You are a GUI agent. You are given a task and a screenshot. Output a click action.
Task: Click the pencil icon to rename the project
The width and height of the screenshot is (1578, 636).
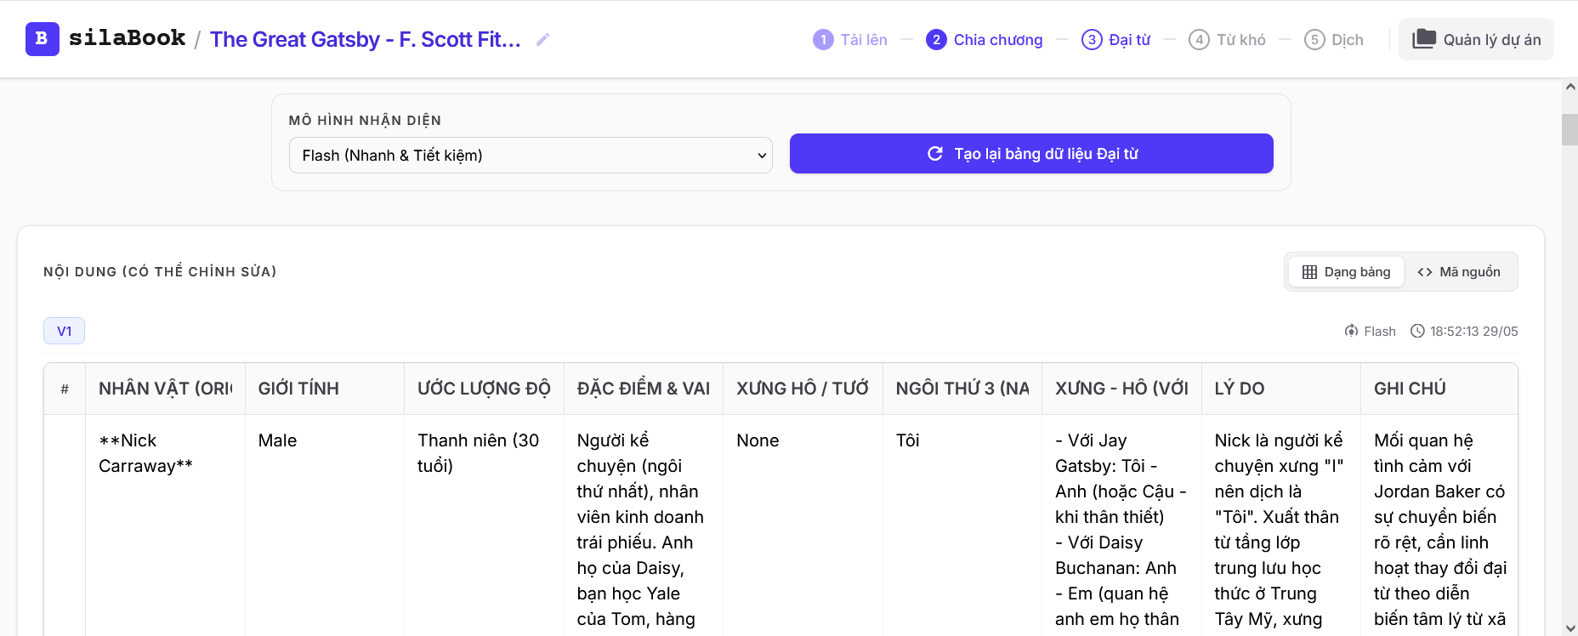pos(542,39)
